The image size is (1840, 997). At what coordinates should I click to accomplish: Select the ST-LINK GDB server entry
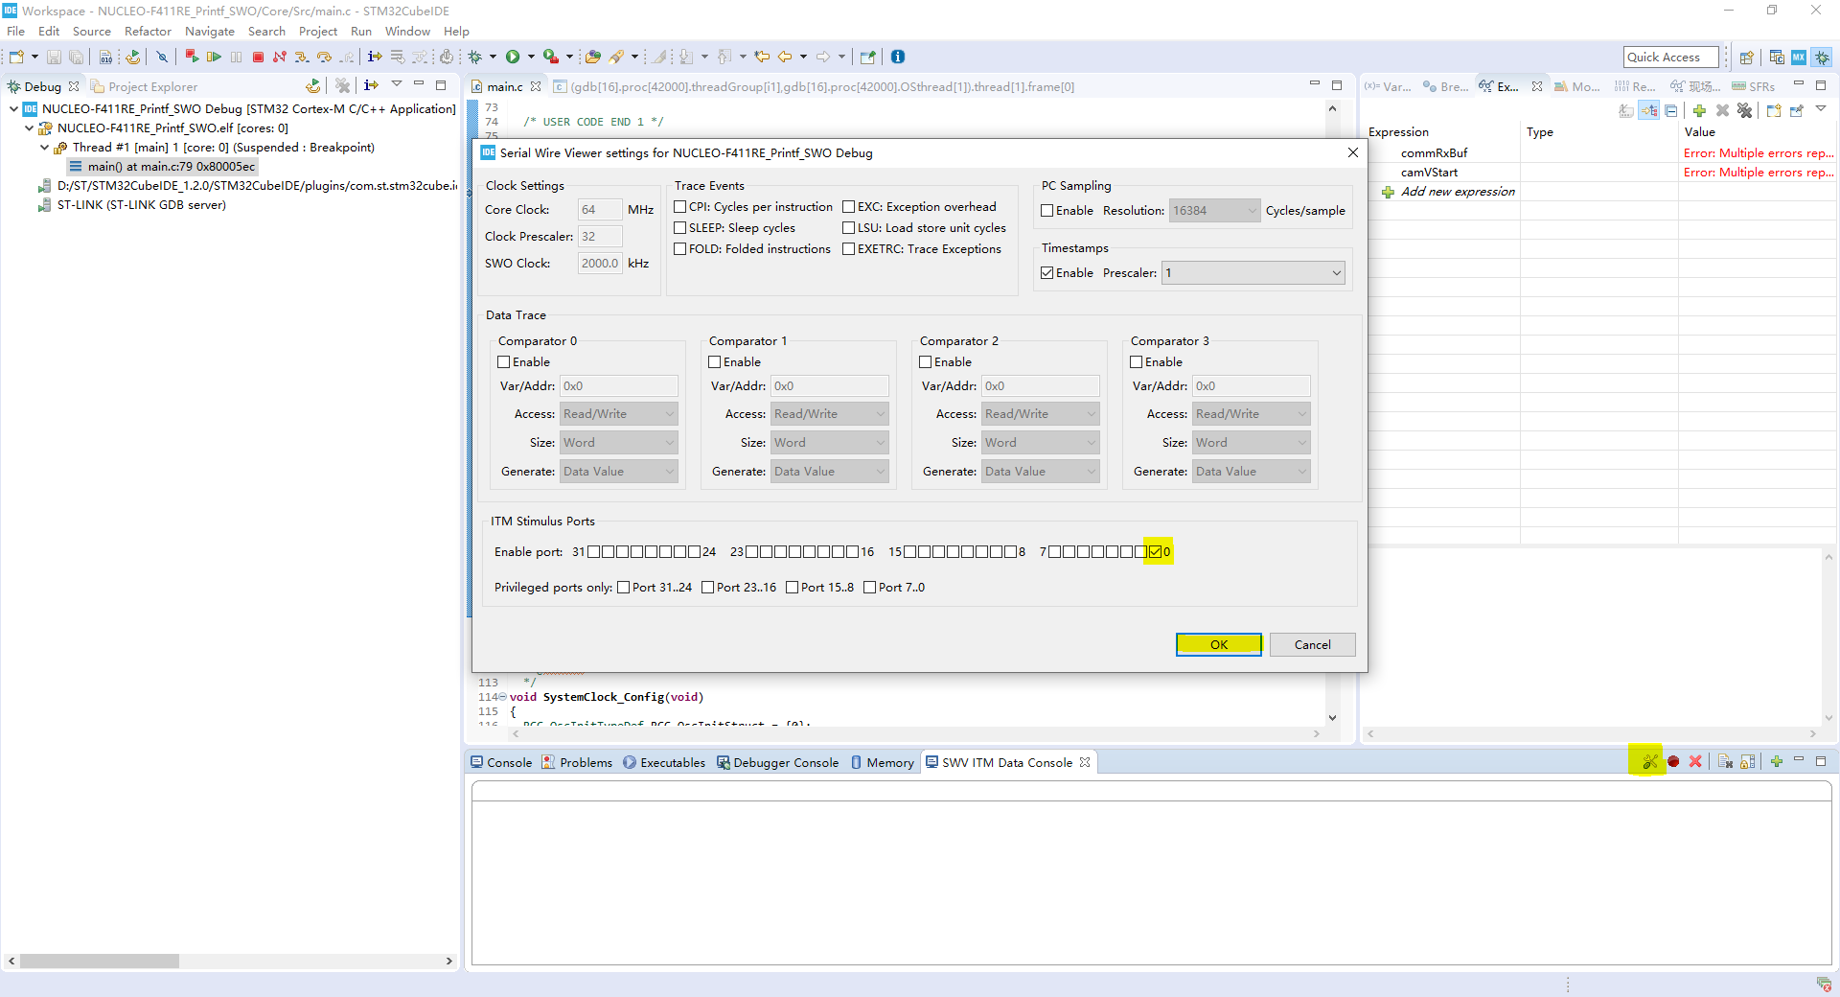click(x=142, y=205)
